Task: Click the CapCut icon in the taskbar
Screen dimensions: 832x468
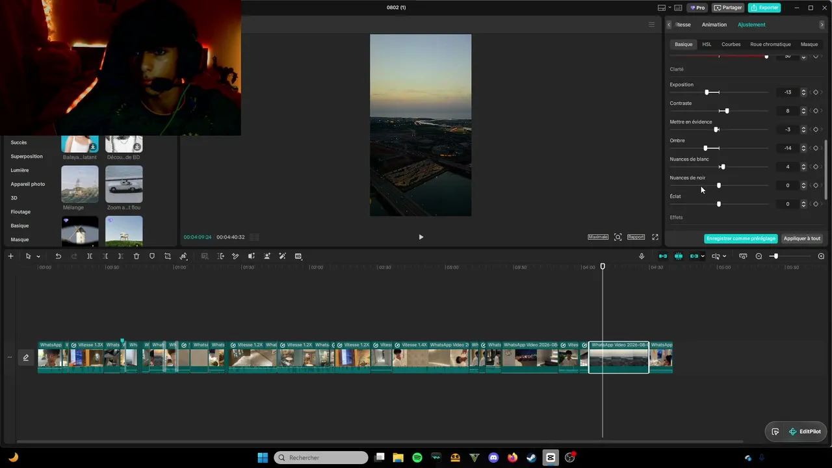Action: [551, 458]
